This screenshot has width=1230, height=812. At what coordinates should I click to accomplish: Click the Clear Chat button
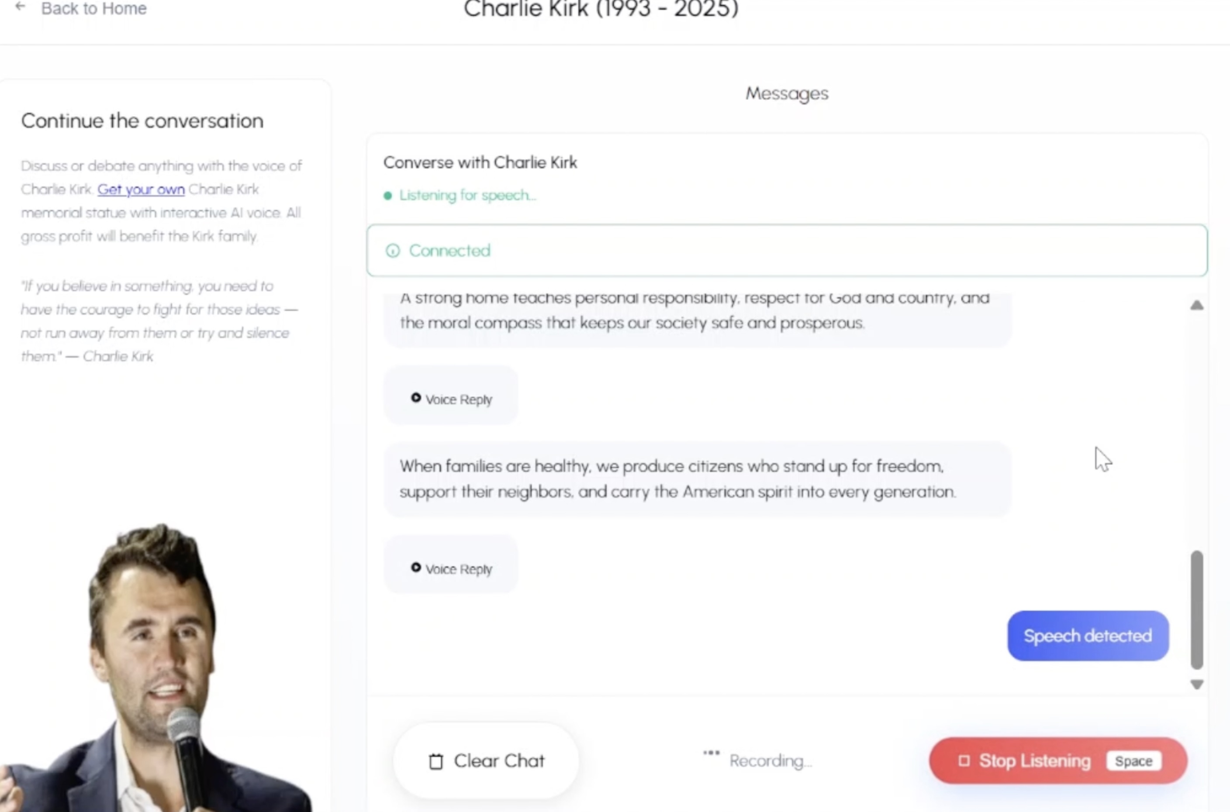[x=486, y=761]
